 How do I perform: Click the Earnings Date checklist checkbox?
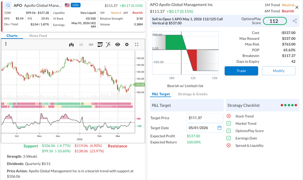click(229, 138)
